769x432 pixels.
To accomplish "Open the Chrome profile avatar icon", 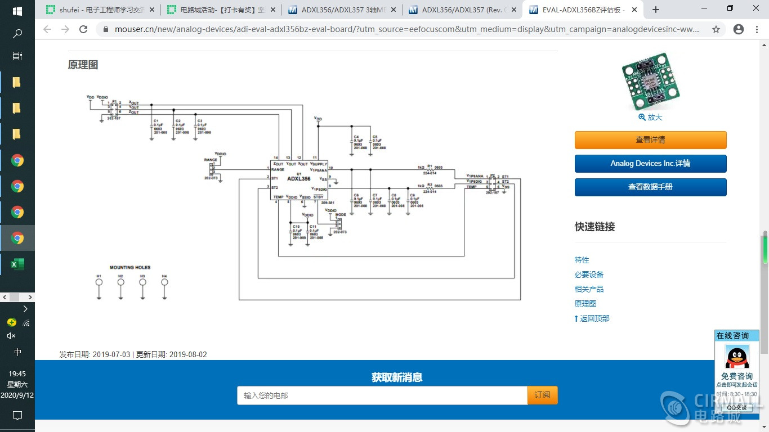I will 739,29.
